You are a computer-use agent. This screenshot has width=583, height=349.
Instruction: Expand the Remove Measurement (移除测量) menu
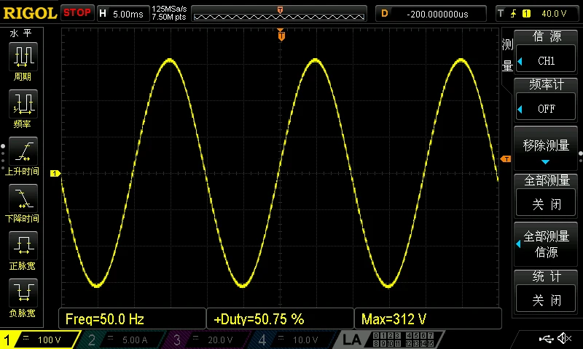point(546,149)
